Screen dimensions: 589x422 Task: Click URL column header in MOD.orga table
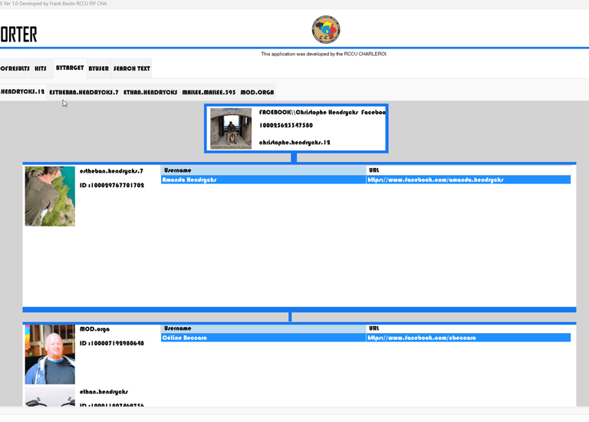pyautogui.click(x=468, y=328)
